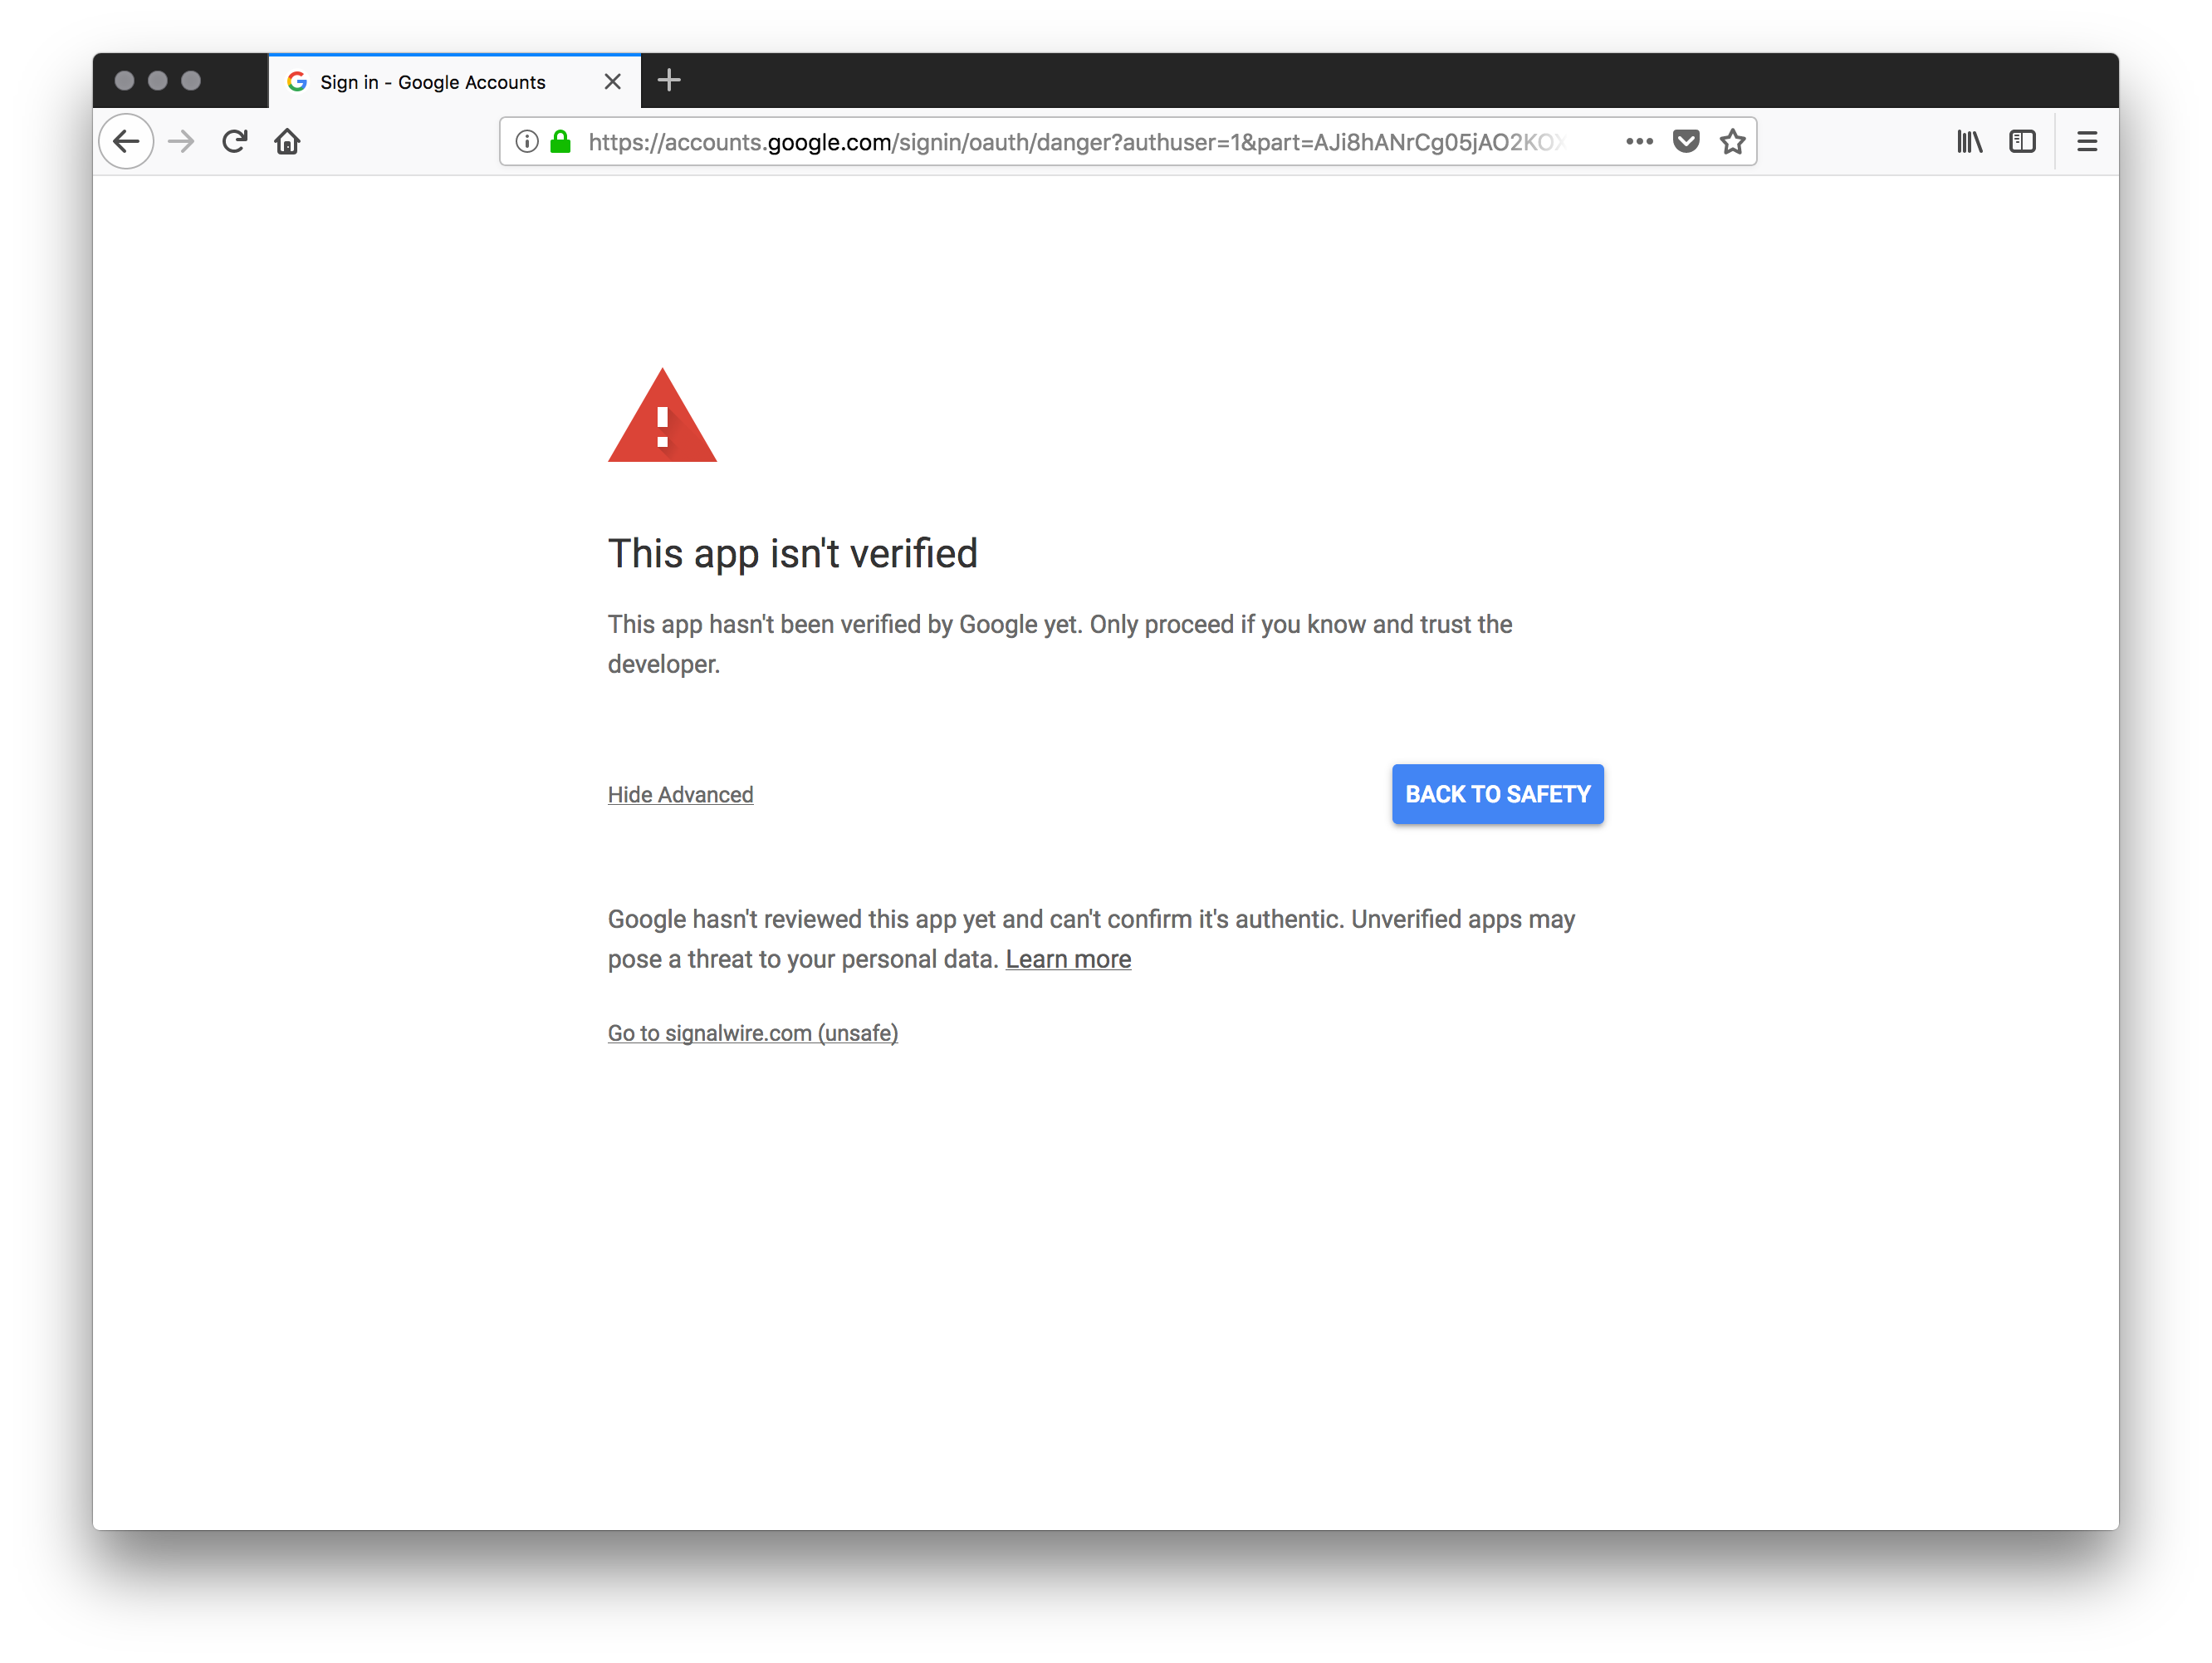Click the sidebar toggle icon

point(2022,140)
